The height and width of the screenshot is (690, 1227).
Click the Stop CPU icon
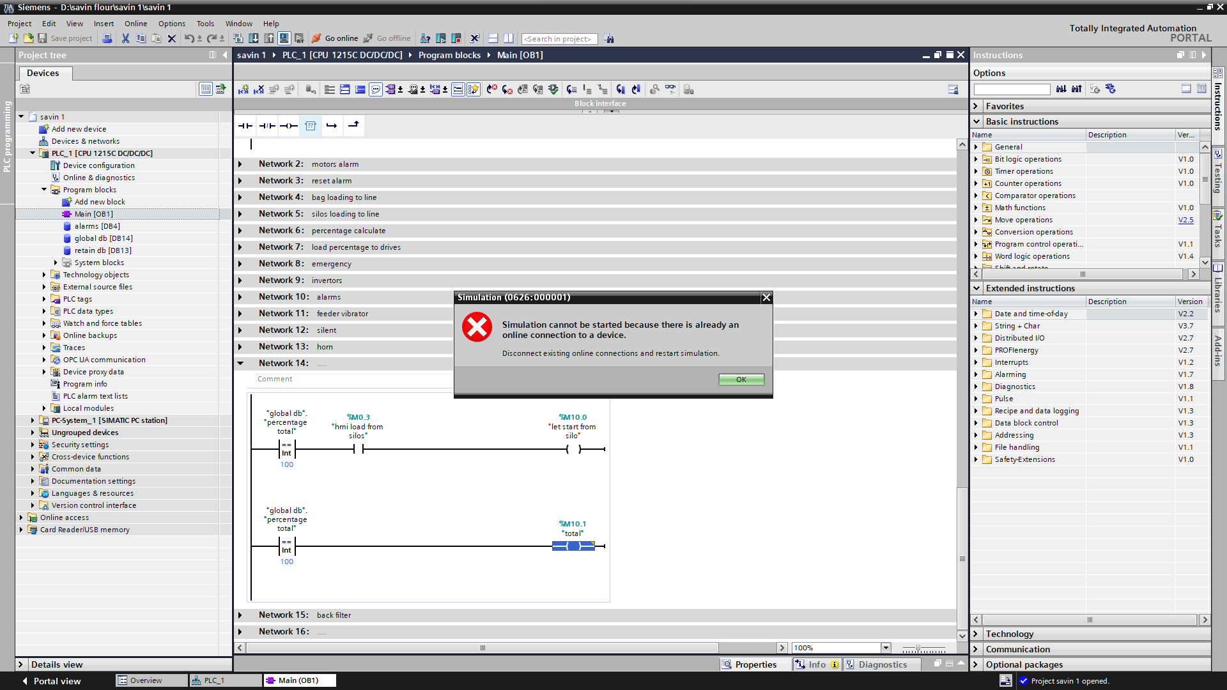click(456, 38)
